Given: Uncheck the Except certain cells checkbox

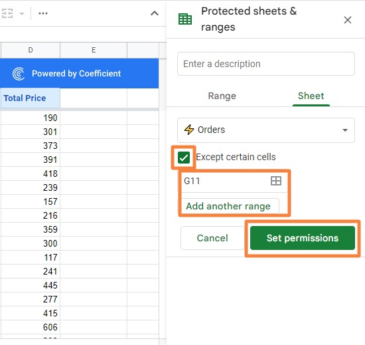Looking at the screenshot, I should (184, 158).
